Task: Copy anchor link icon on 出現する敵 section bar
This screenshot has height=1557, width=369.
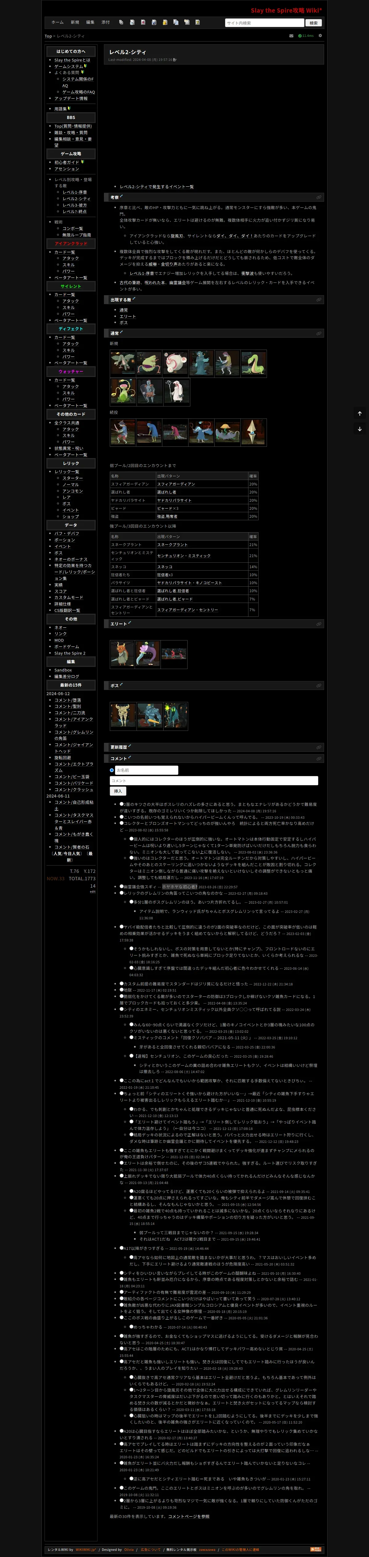Action: [319, 299]
